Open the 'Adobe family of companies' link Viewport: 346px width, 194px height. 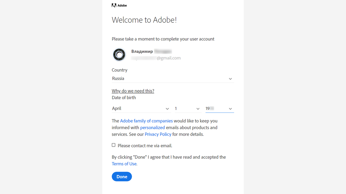[x=146, y=121]
